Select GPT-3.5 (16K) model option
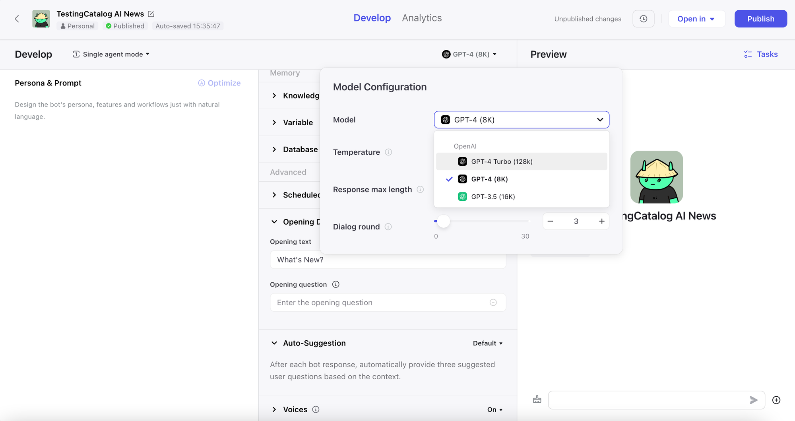The width and height of the screenshot is (795, 421). [522, 196]
